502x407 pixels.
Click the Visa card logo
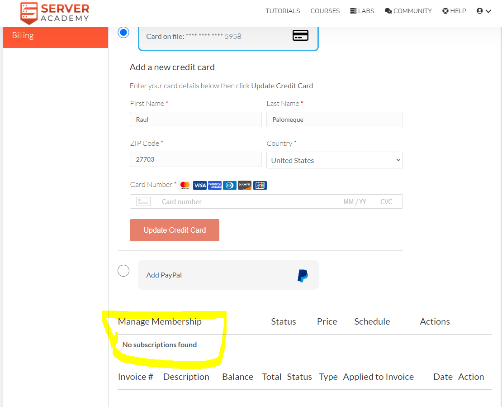(199, 185)
